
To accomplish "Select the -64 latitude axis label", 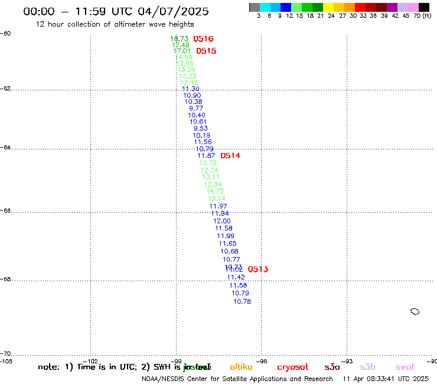I will pos(5,147).
